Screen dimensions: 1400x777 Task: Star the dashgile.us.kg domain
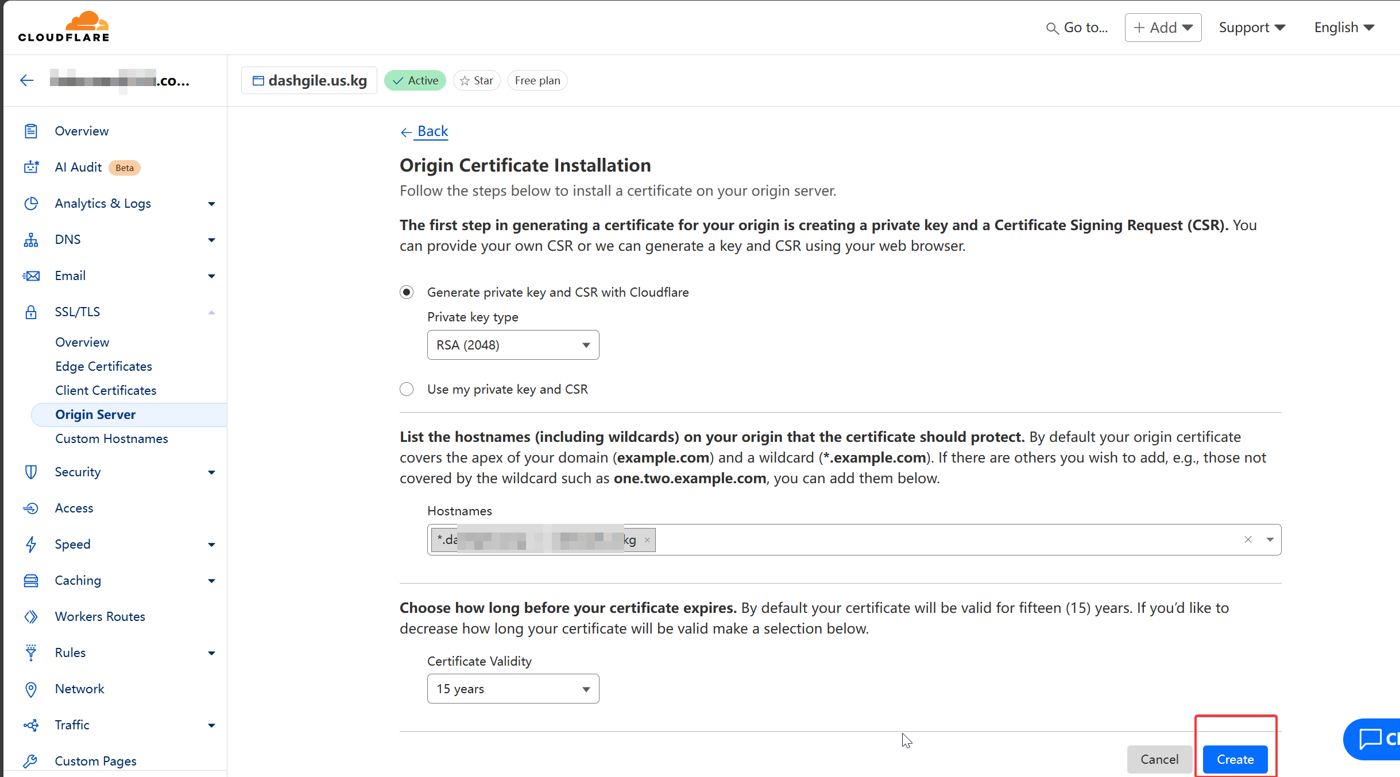(477, 80)
